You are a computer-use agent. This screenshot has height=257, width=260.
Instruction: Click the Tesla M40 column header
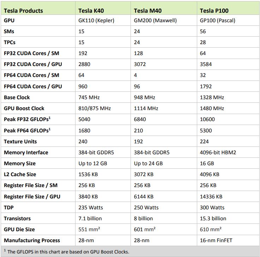(147, 11)
